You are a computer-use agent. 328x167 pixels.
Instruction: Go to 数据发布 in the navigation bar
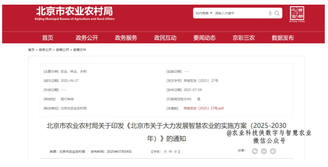coord(283,38)
